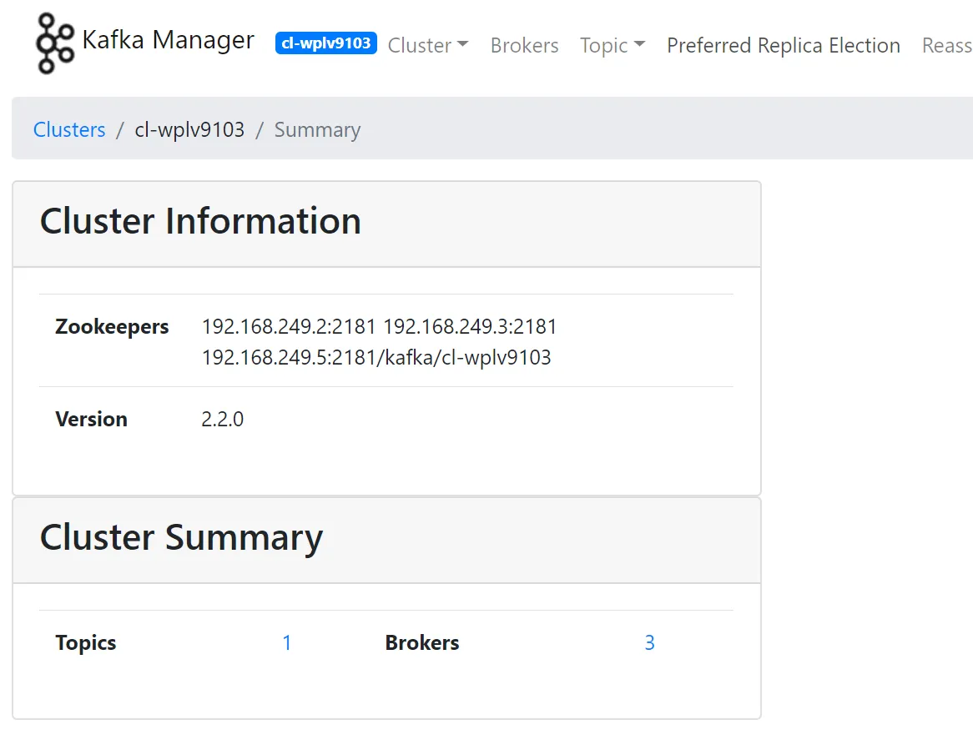Click the cl-wplv9103 cluster badge
Image resolution: width=973 pixels, height=755 pixels.
point(325,43)
